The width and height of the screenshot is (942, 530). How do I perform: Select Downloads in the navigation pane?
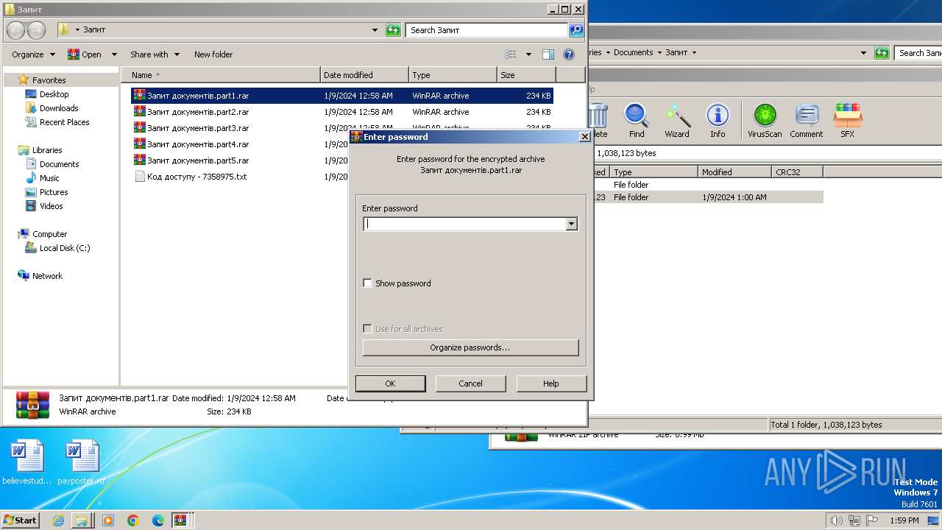tap(59, 108)
